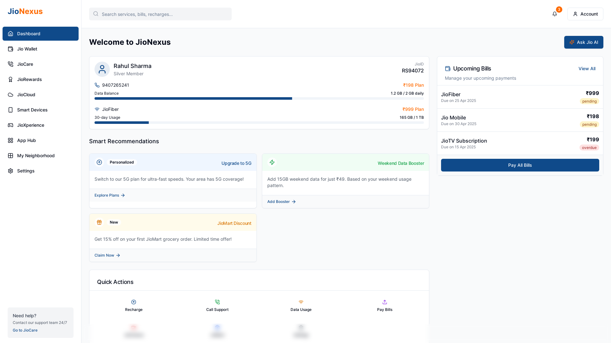Open the Account button
The image size is (611, 343).
click(585, 14)
